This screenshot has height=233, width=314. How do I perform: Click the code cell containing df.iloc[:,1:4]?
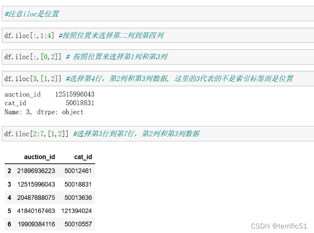coord(158,35)
